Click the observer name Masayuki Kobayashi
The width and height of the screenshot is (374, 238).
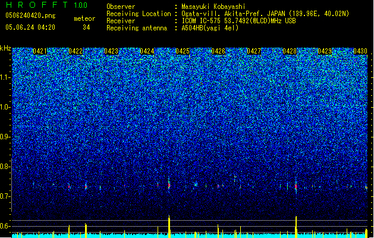213,7
